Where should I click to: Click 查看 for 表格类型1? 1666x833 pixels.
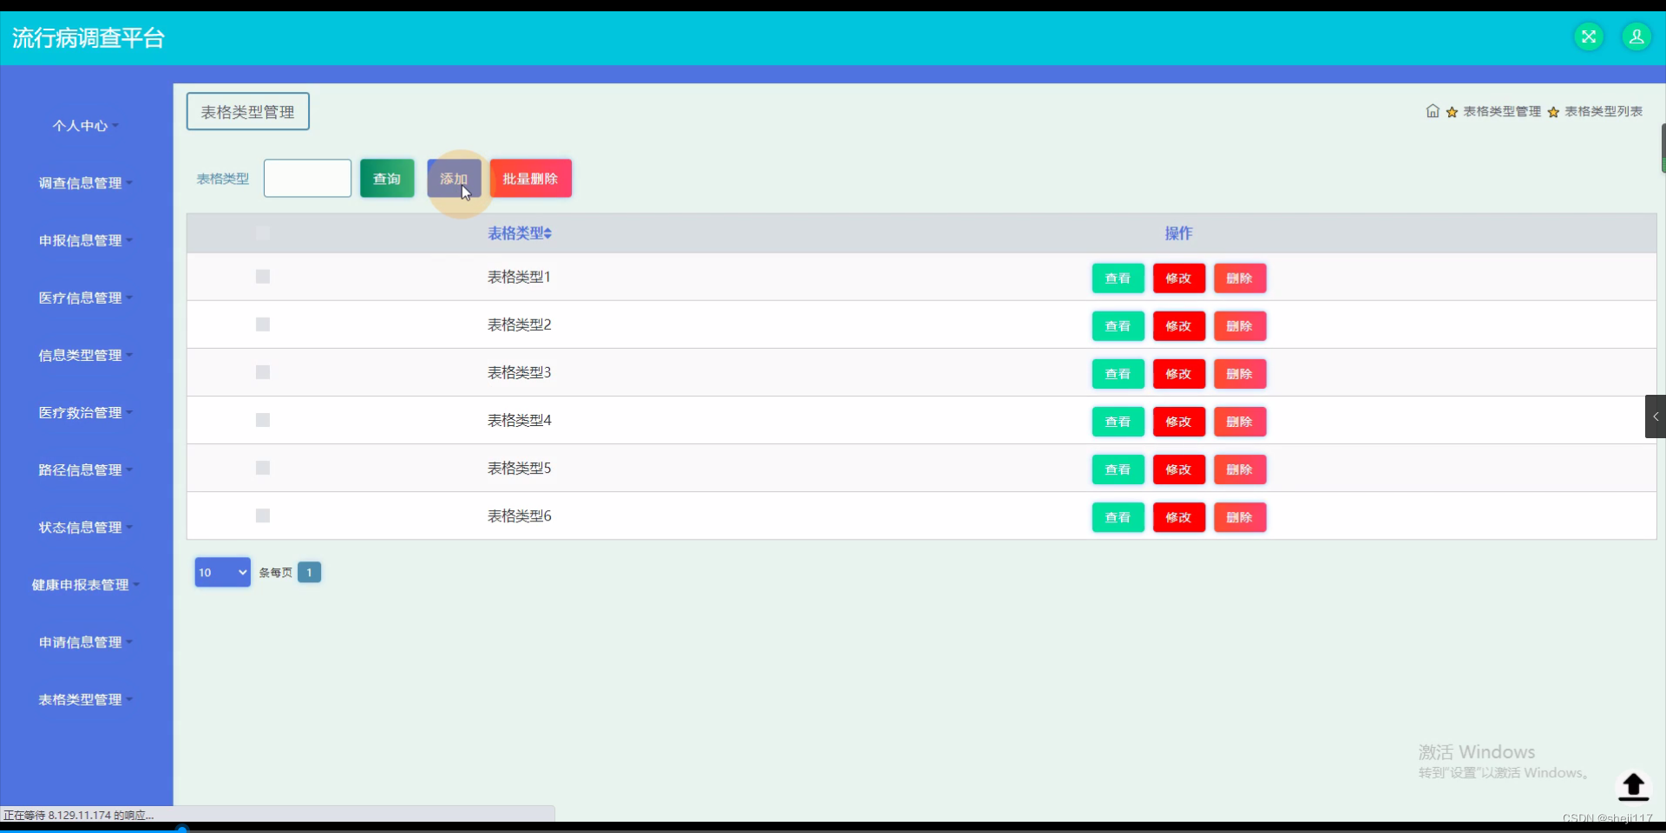[1118, 279]
